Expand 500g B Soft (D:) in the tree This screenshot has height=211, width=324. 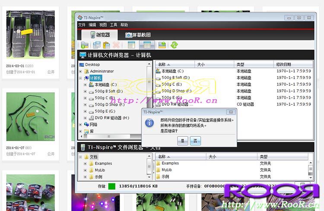click(x=85, y=91)
